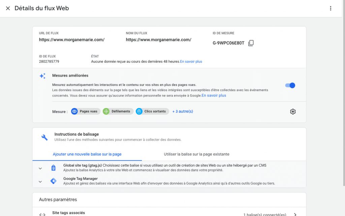Toggle the Mesures améliorées switch
This screenshot has width=345, height=216.
click(290, 85)
